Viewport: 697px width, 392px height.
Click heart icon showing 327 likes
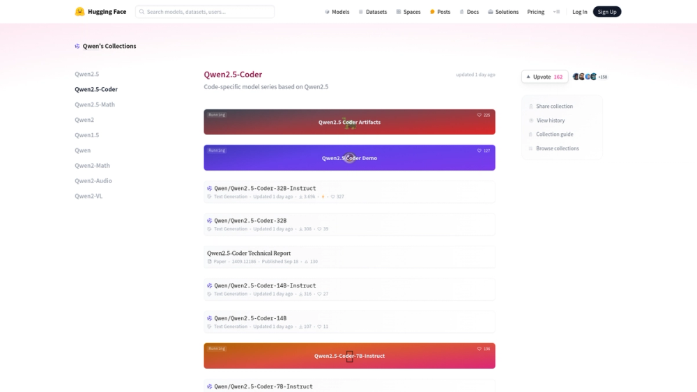[332, 196]
